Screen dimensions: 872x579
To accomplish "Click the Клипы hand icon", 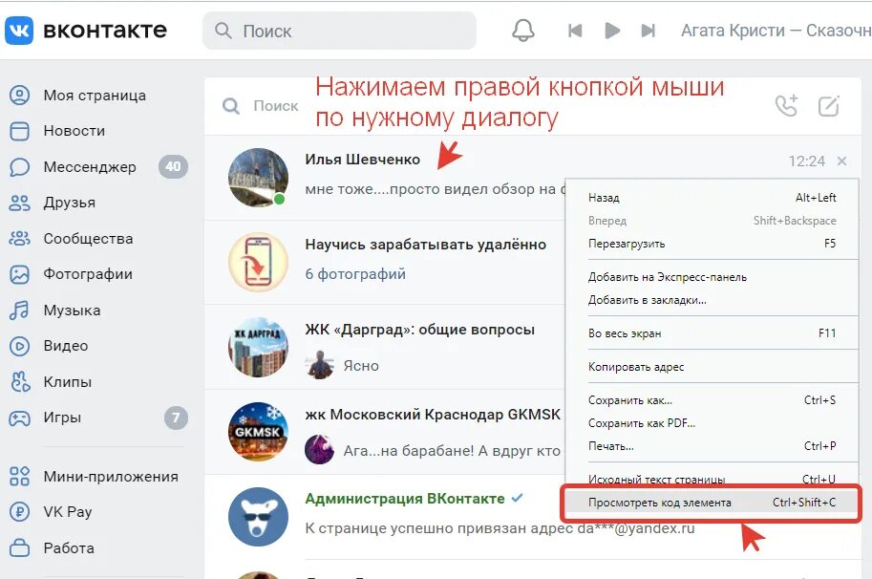I will (21, 381).
